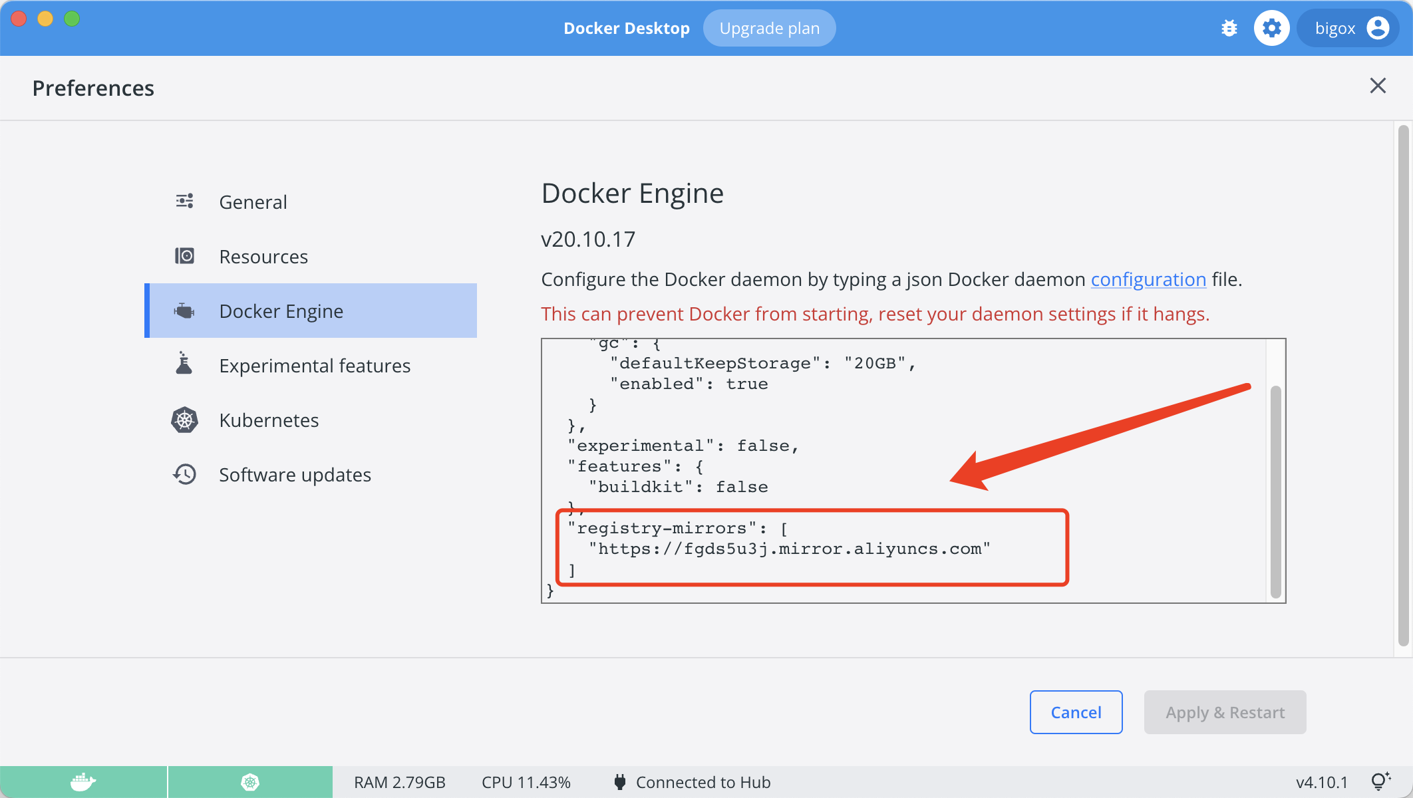Click the Upgrade plan button
The image size is (1413, 798).
click(769, 28)
